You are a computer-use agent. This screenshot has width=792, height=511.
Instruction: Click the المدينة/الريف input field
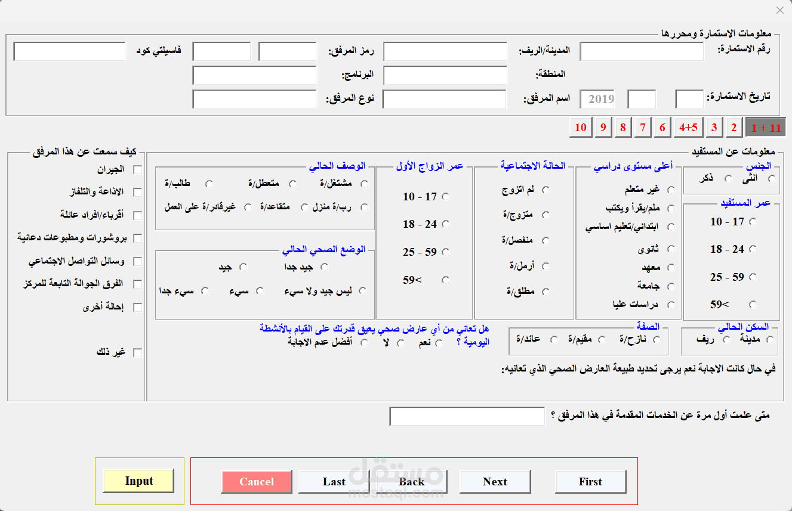click(445, 51)
